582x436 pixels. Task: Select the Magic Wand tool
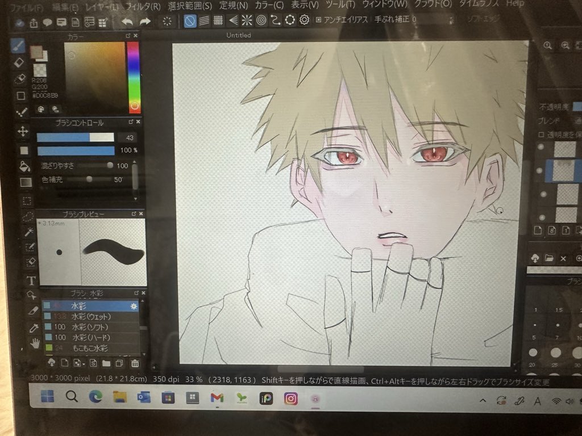point(29,232)
